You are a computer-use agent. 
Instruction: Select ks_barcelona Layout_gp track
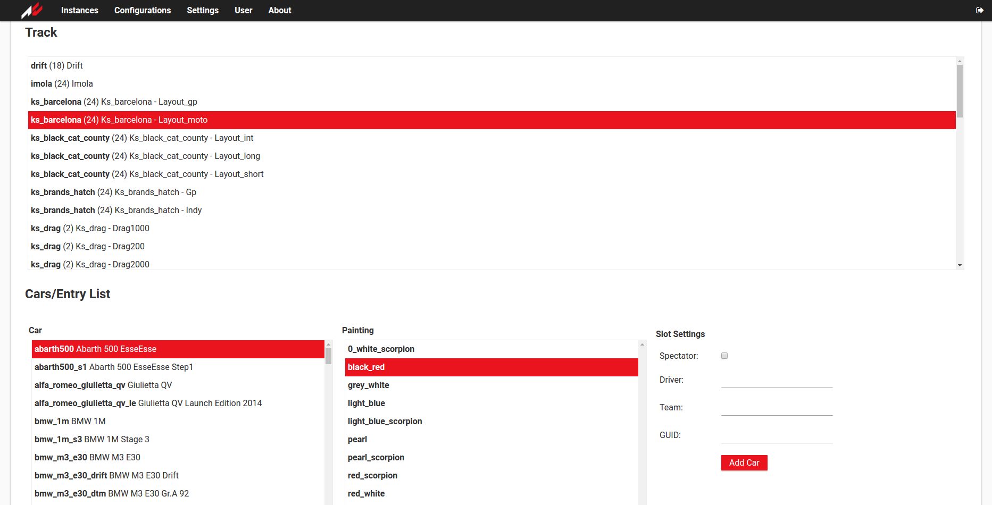click(x=492, y=102)
